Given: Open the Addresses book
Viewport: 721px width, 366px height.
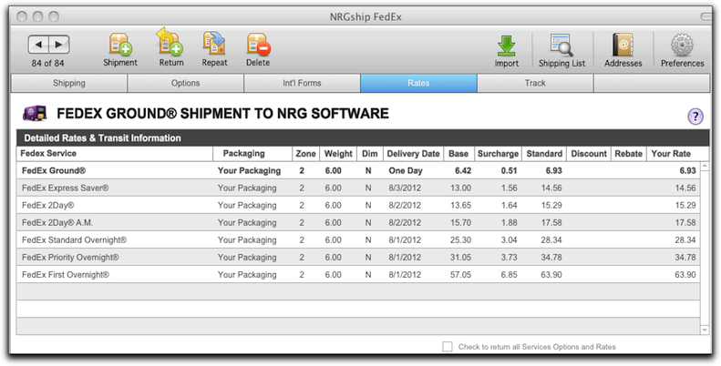Looking at the screenshot, I should 623,45.
